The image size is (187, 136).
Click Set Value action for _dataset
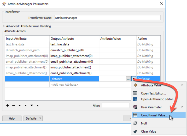tap(148, 79)
